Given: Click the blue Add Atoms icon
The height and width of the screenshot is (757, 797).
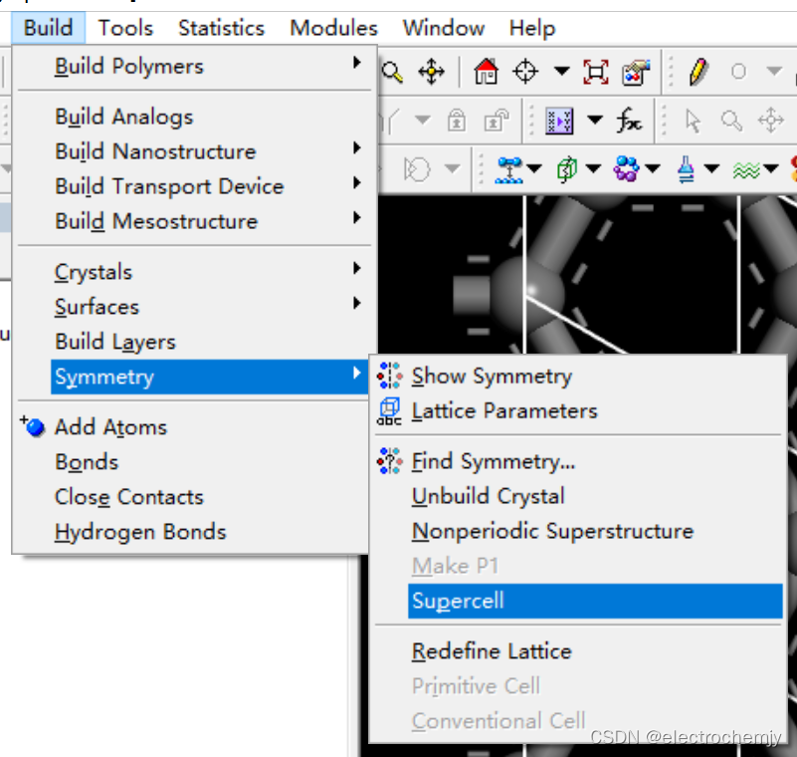Looking at the screenshot, I should coord(34,427).
